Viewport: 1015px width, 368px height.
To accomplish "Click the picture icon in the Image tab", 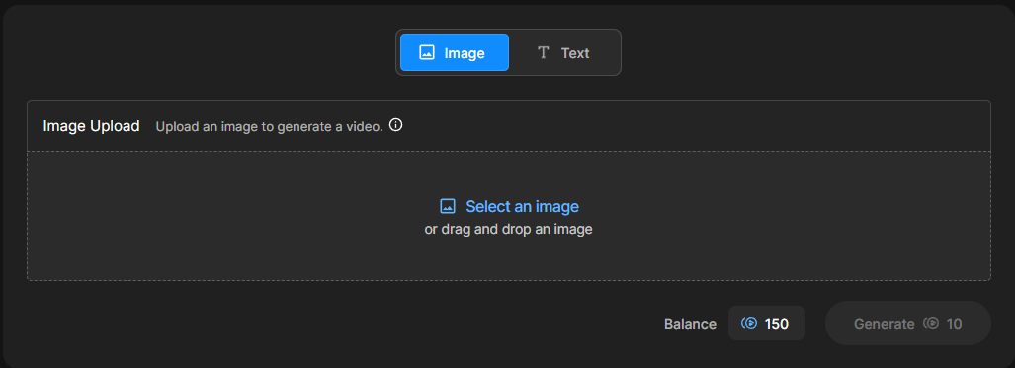I will [x=427, y=53].
